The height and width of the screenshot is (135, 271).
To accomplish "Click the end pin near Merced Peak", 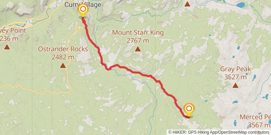I will pos(189,110).
